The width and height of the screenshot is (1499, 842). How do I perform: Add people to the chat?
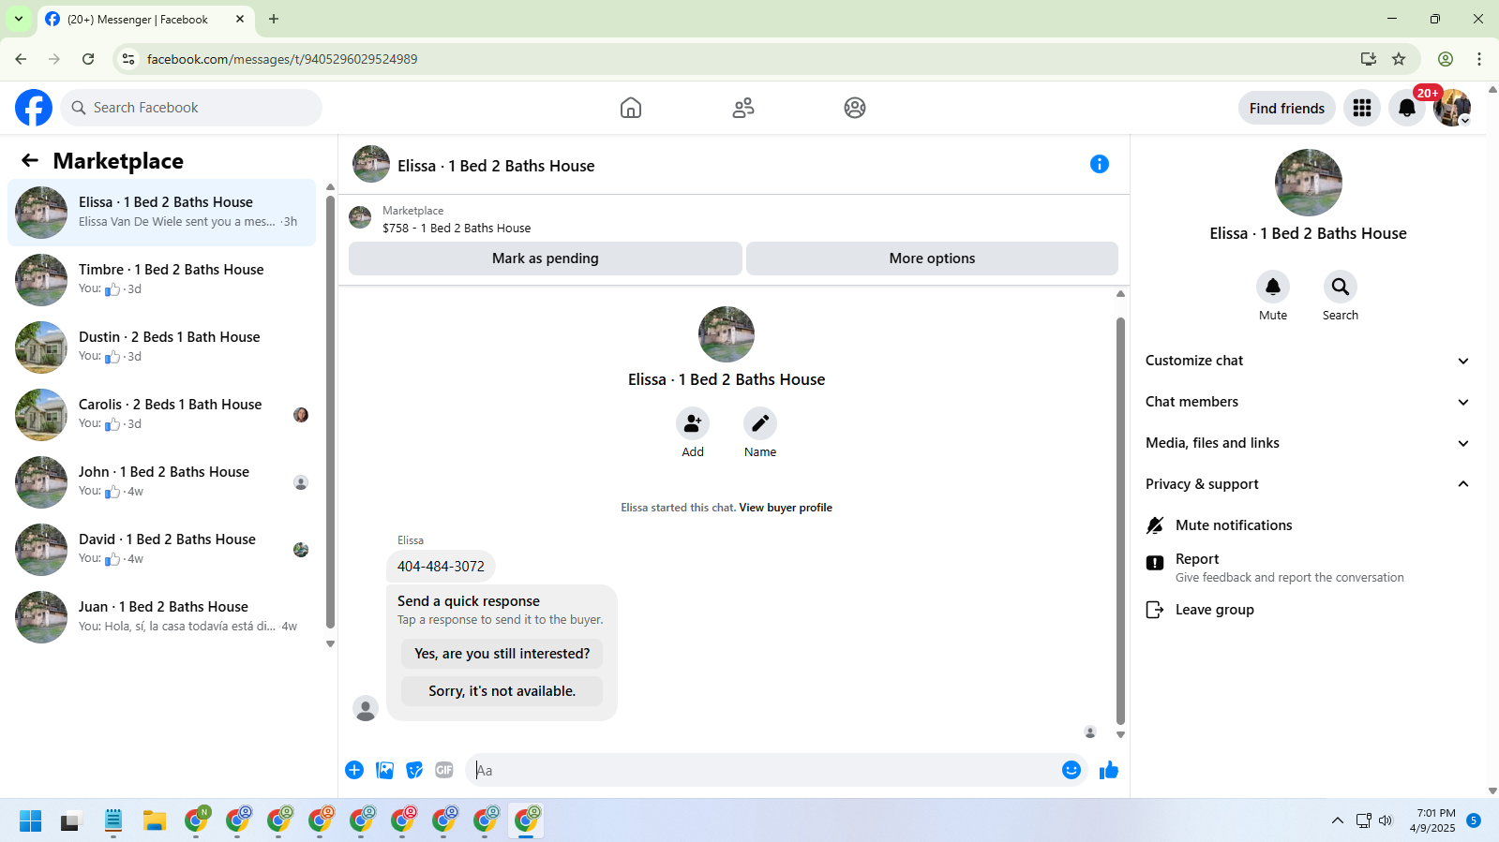click(693, 423)
